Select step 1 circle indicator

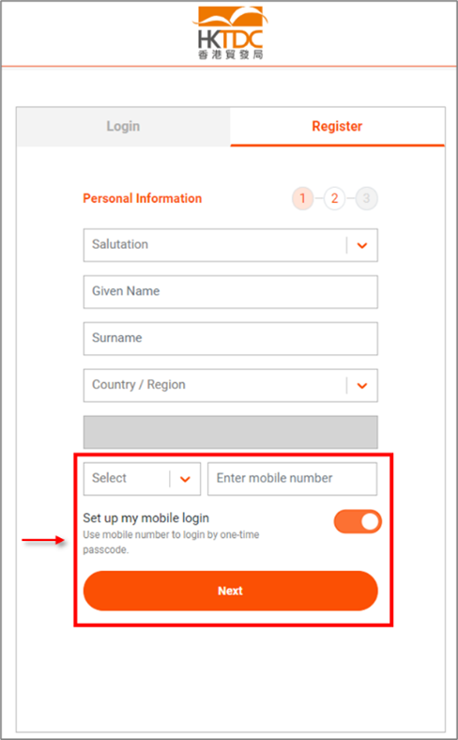pos(303,199)
